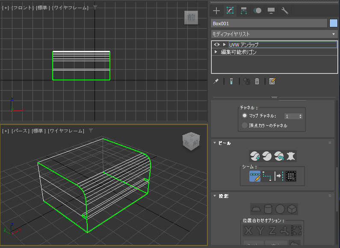The width and height of the screenshot is (340, 248).
Task: Open front viewport [標準] shading quality menu
Action: 43,8
